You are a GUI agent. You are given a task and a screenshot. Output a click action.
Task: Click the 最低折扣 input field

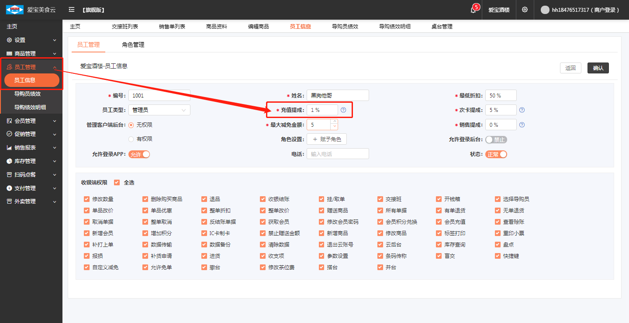pyautogui.click(x=501, y=95)
